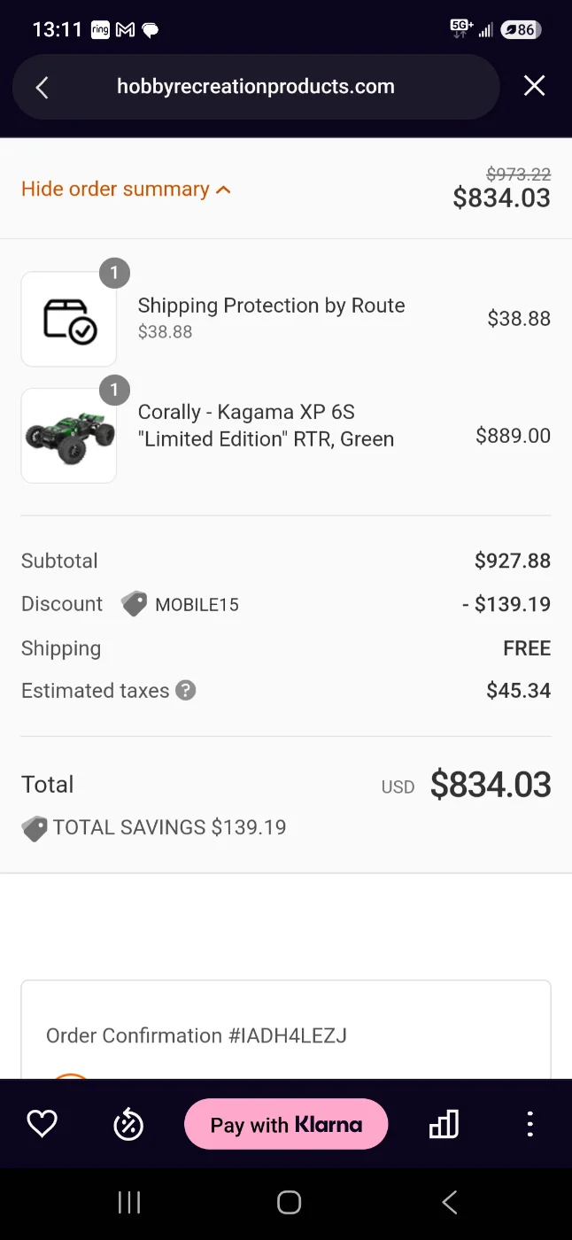Close the in-app browser with X
This screenshot has width=572, height=1240.
(x=534, y=86)
